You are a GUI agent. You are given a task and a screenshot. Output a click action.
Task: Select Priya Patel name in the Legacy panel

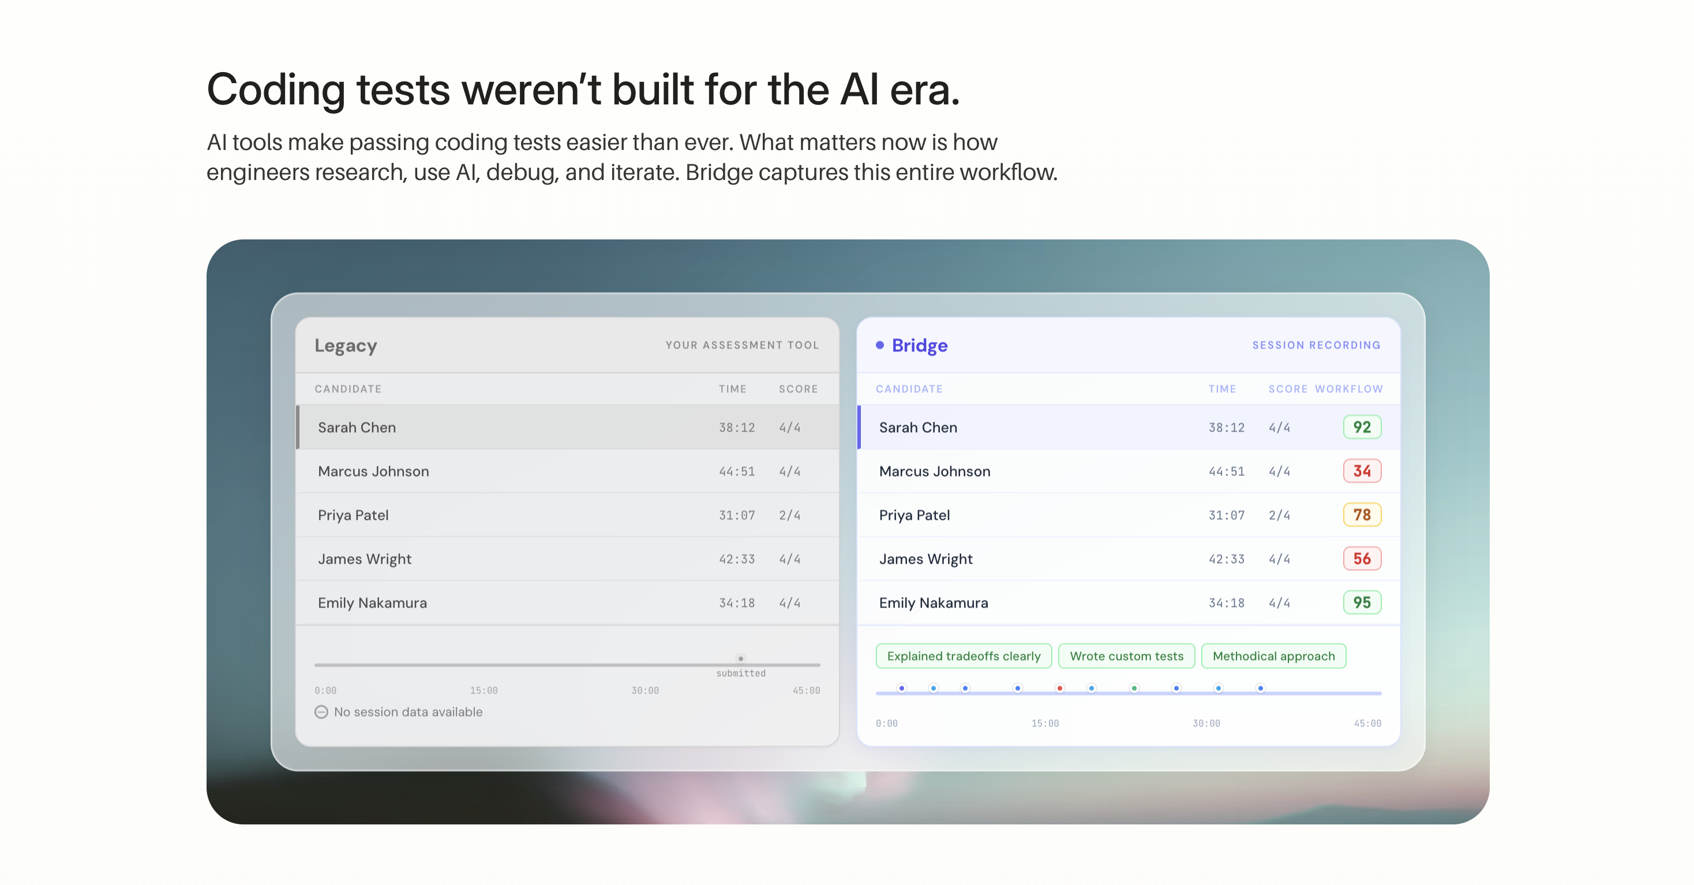click(353, 516)
